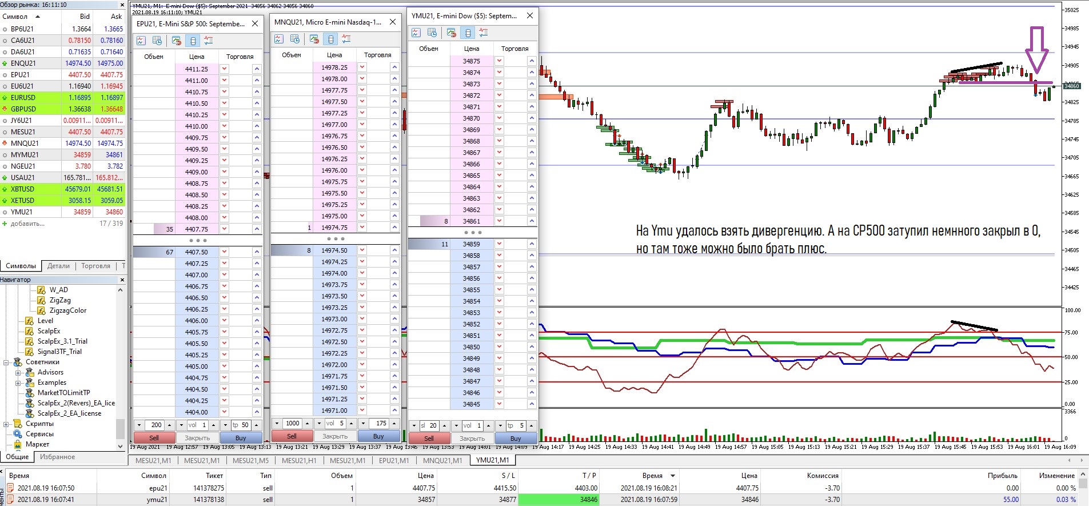Screen dimensions: 1089x506
Task: Click the sl 20 field in YMU21 window
Action: point(429,425)
